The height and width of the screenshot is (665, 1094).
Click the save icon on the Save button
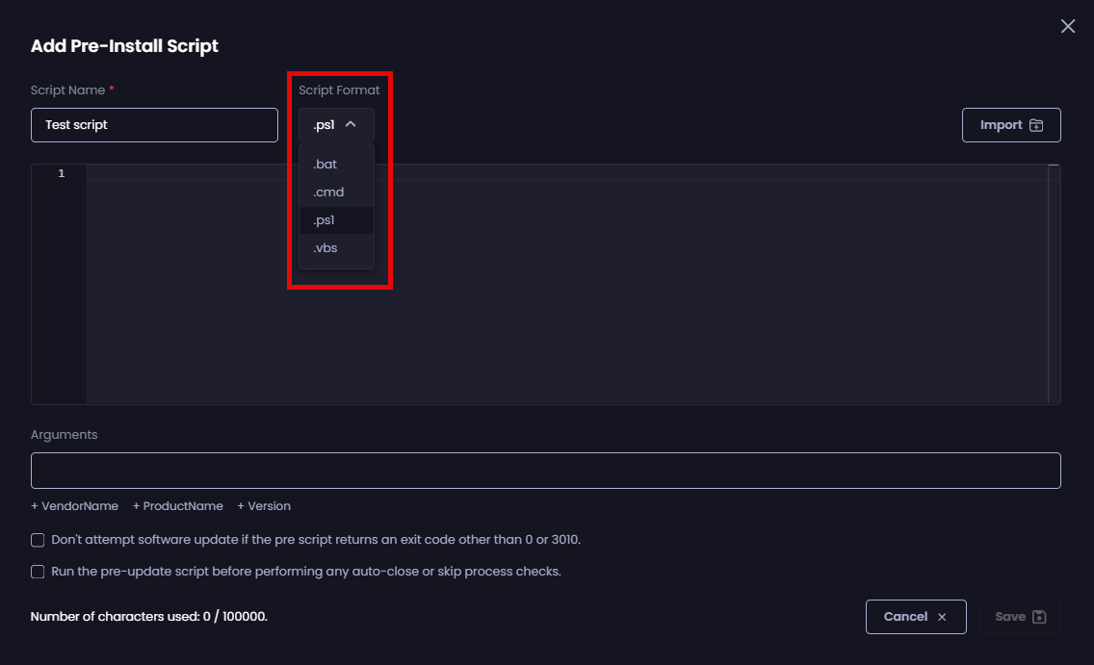click(x=1039, y=617)
